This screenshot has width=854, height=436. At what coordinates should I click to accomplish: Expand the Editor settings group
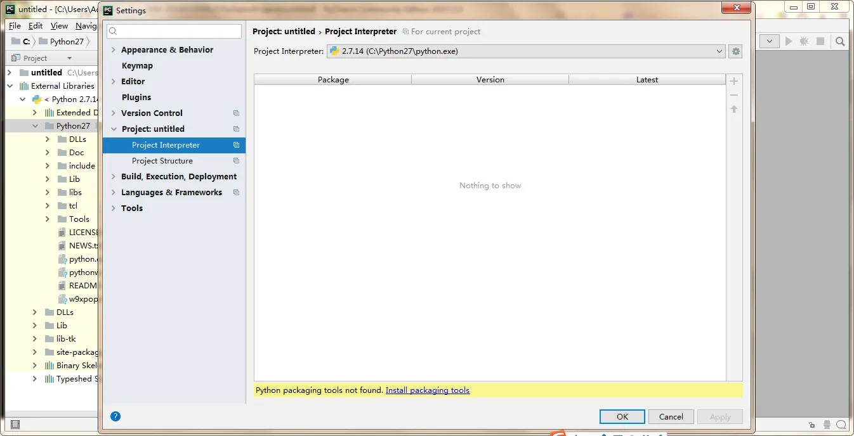pyautogui.click(x=114, y=82)
